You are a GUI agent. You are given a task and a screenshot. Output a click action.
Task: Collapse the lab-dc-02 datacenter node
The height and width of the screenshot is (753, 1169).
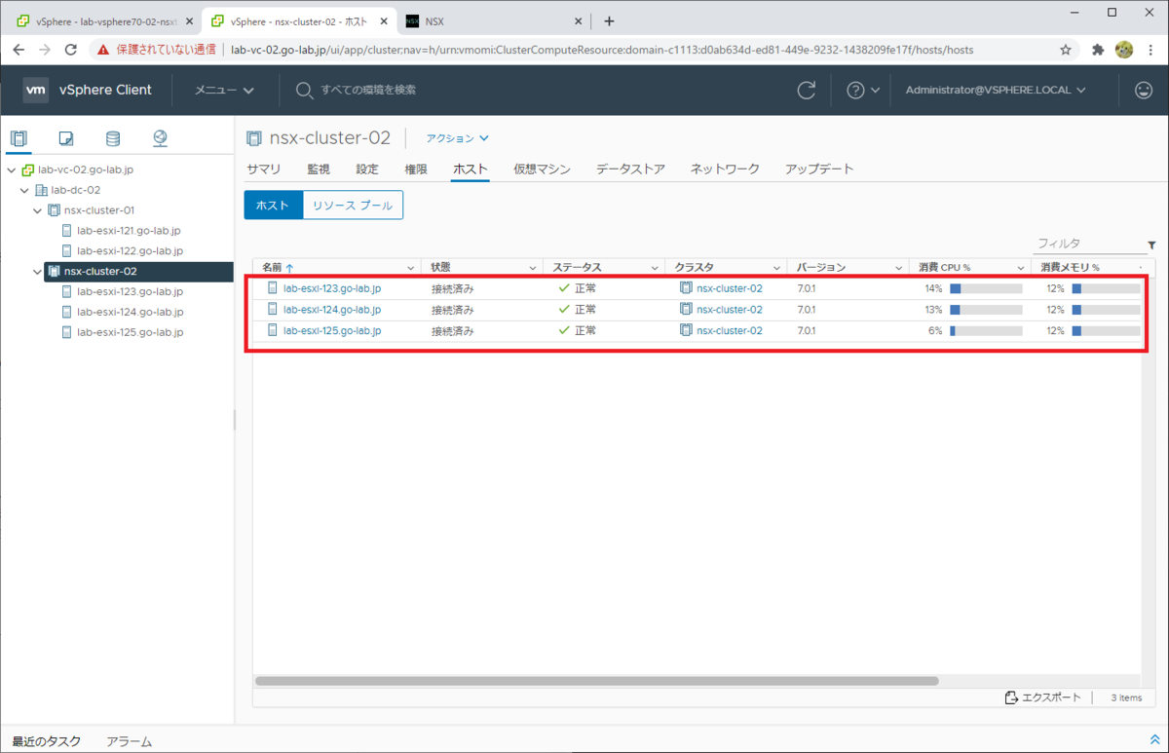click(x=24, y=190)
